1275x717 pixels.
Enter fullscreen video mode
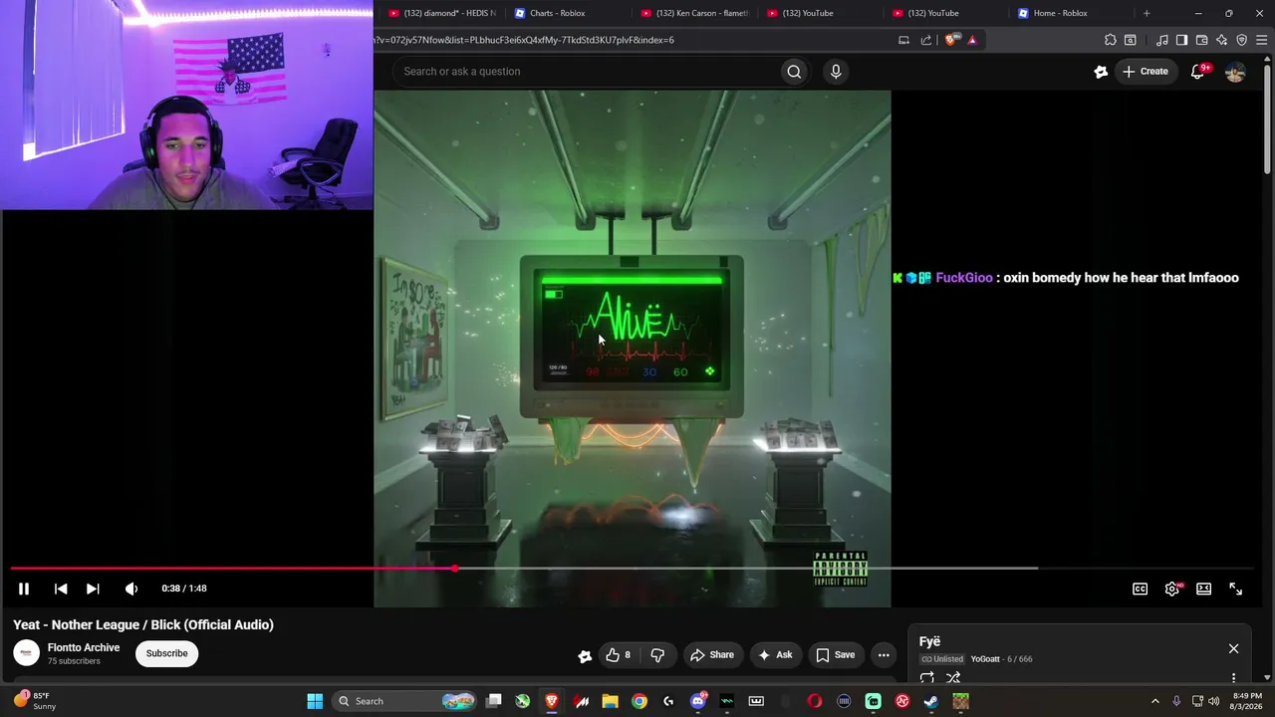click(1235, 589)
